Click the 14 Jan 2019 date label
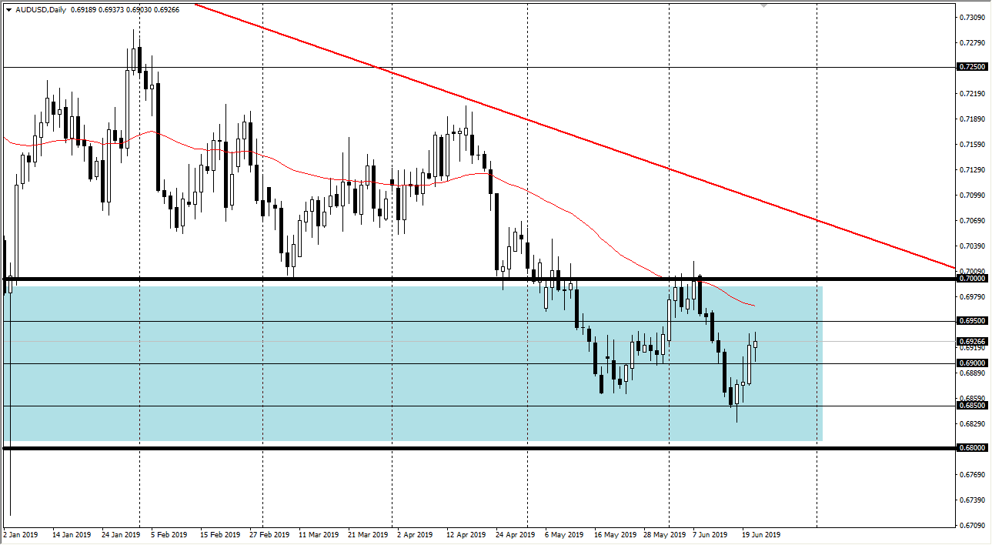Image resolution: width=992 pixels, height=545 pixels. click(72, 534)
